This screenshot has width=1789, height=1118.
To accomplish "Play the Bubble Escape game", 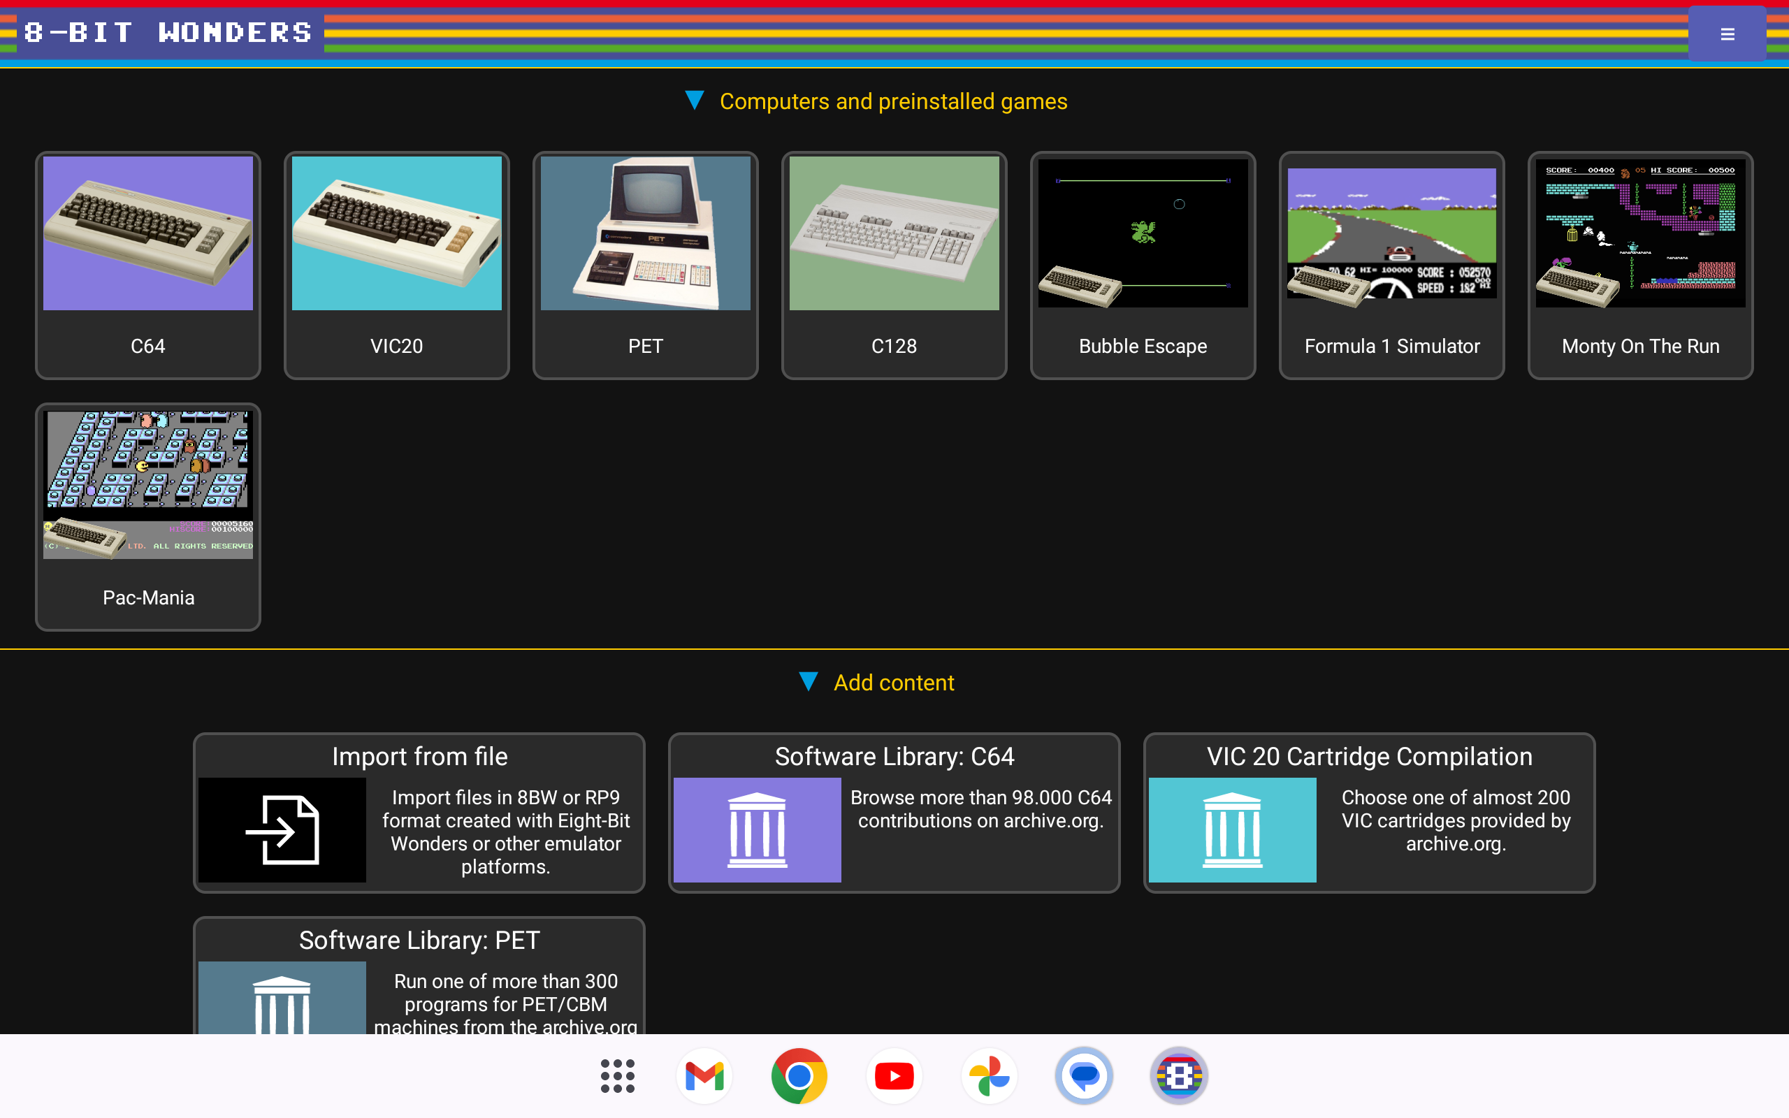I will pyautogui.click(x=1142, y=265).
